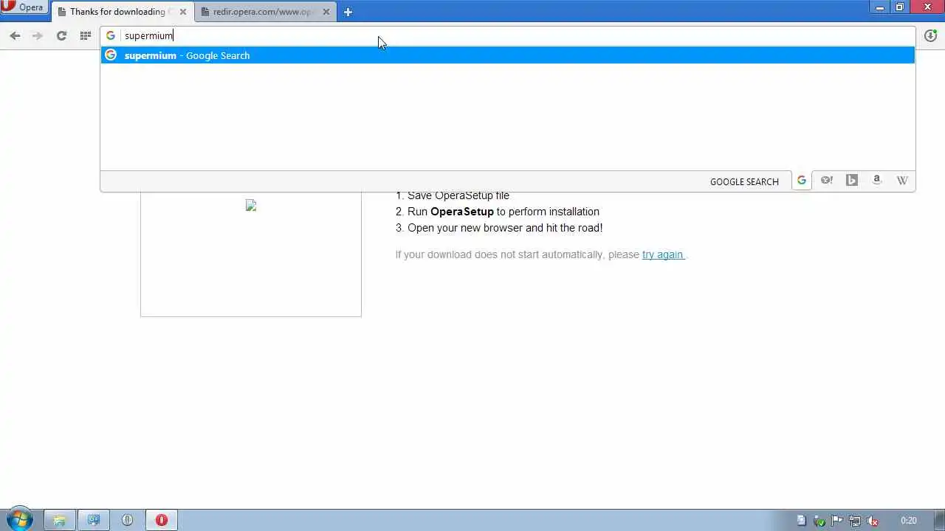Click the broken image placeholder
The height and width of the screenshot is (531, 945).
point(251,205)
